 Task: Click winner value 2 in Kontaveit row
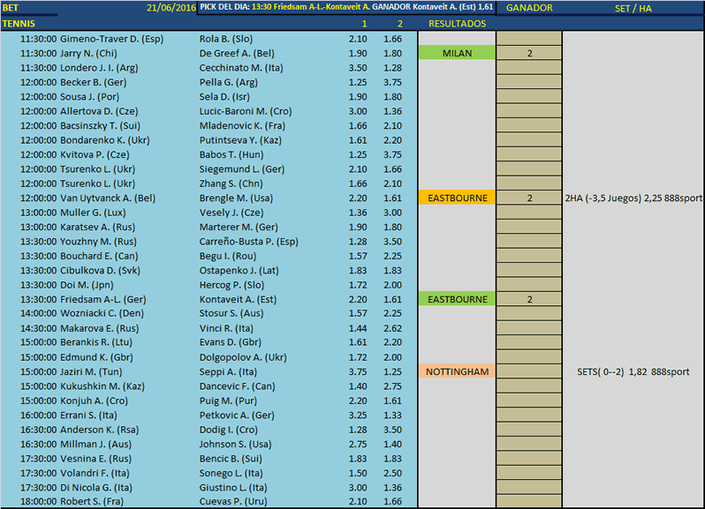point(529,299)
